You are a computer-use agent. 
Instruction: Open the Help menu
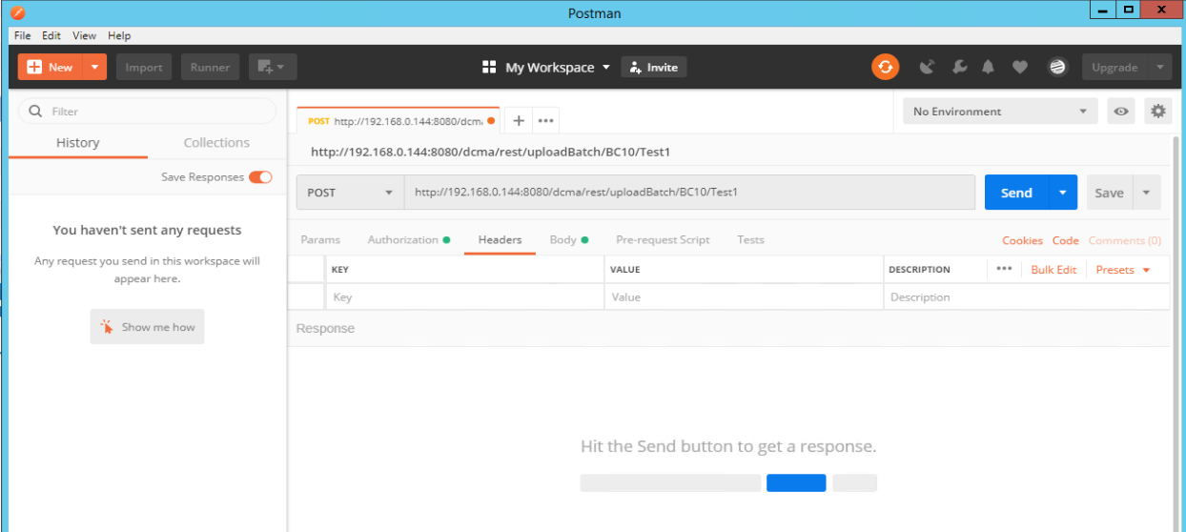coord(119,35)
